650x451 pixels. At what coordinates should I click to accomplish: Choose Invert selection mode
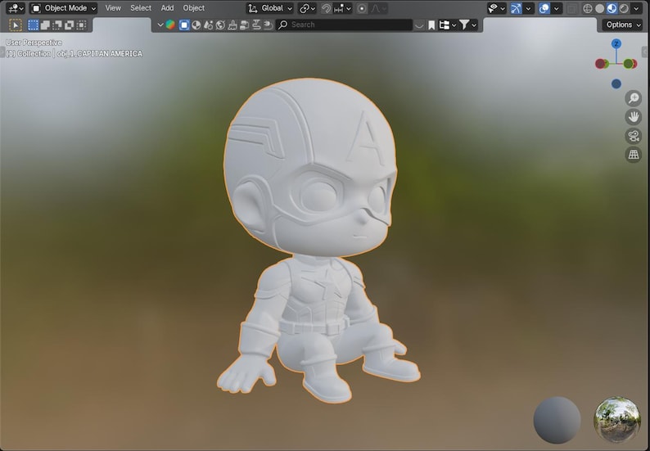pyautogui.click(x=70, y=25)
